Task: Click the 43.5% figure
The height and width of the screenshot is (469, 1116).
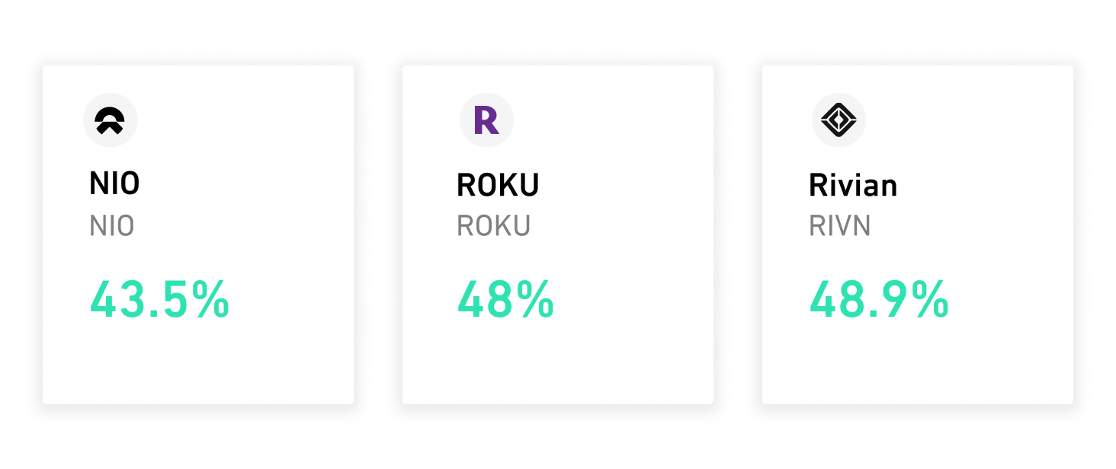Action: click(159, 300)
